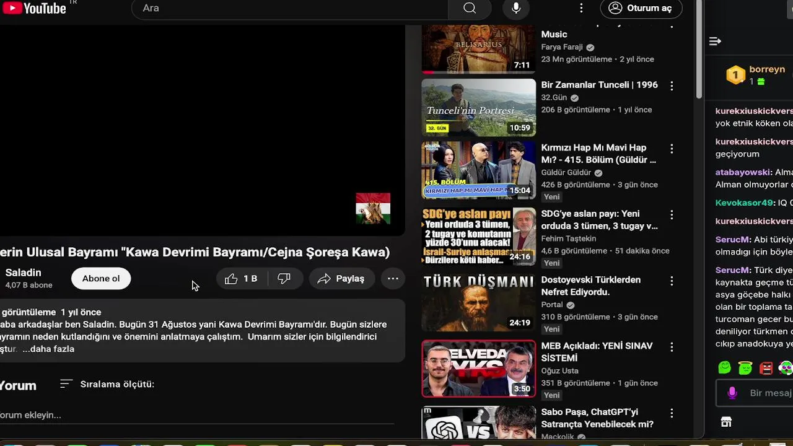Screen dimensions: 793x446
Task: Open the shop icon below chat input
Action: click(x=726, y=422)
